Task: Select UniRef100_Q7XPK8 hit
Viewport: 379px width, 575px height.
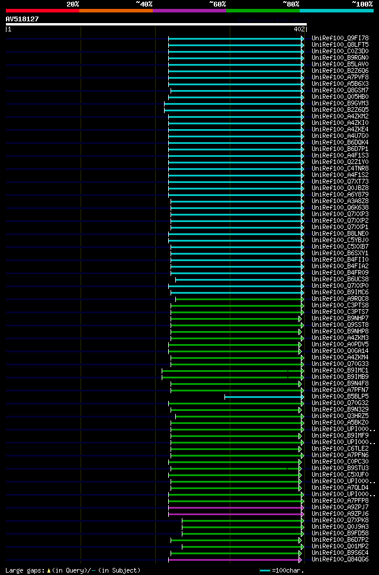Action: [x=340, y=521]
